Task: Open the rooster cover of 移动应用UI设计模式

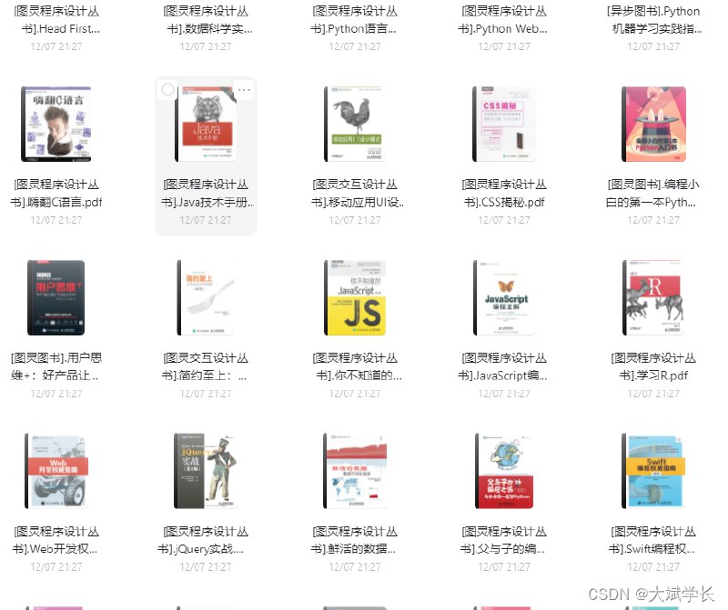Action: tap(355, 125)
